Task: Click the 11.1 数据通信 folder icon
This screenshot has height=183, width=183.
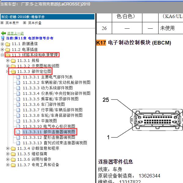Action: (8, 44)
